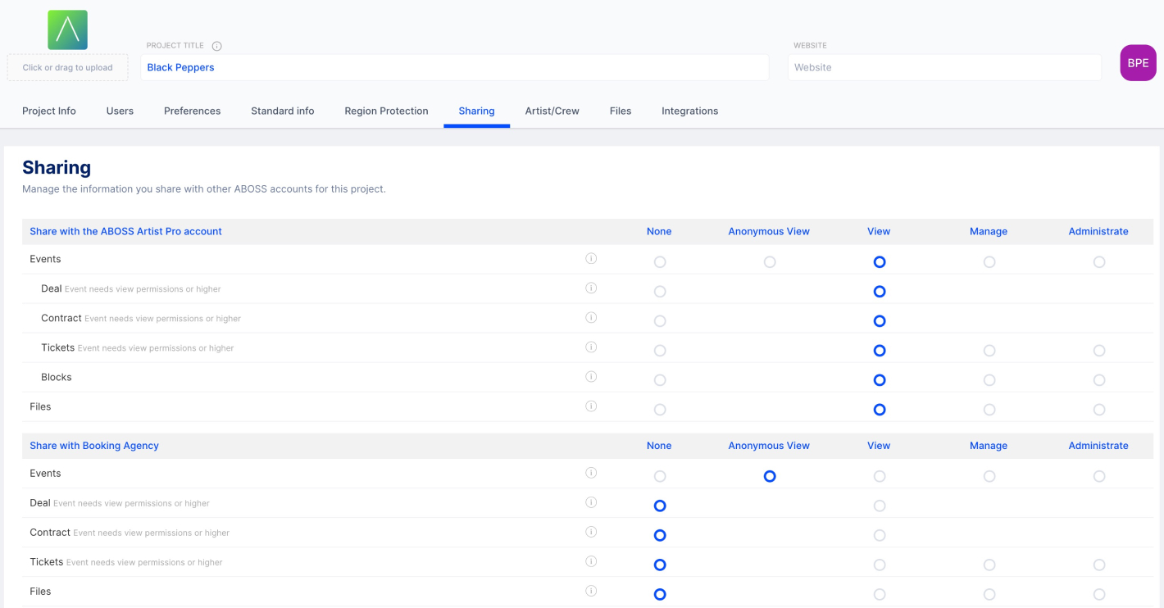
Task: Click info icon for Booking Agency Events row
Action: click(x=591, y=473)
